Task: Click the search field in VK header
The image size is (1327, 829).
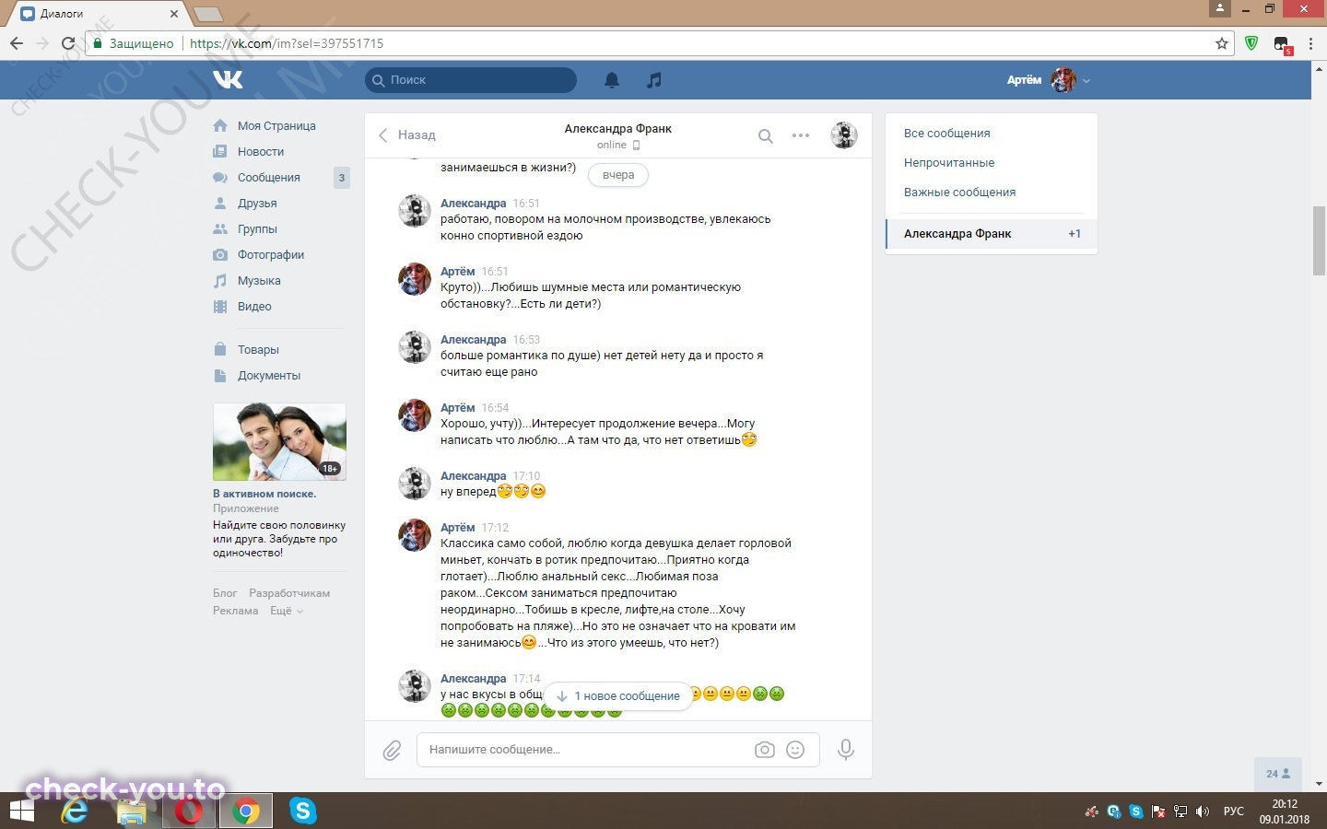Action: pos(471,80)
